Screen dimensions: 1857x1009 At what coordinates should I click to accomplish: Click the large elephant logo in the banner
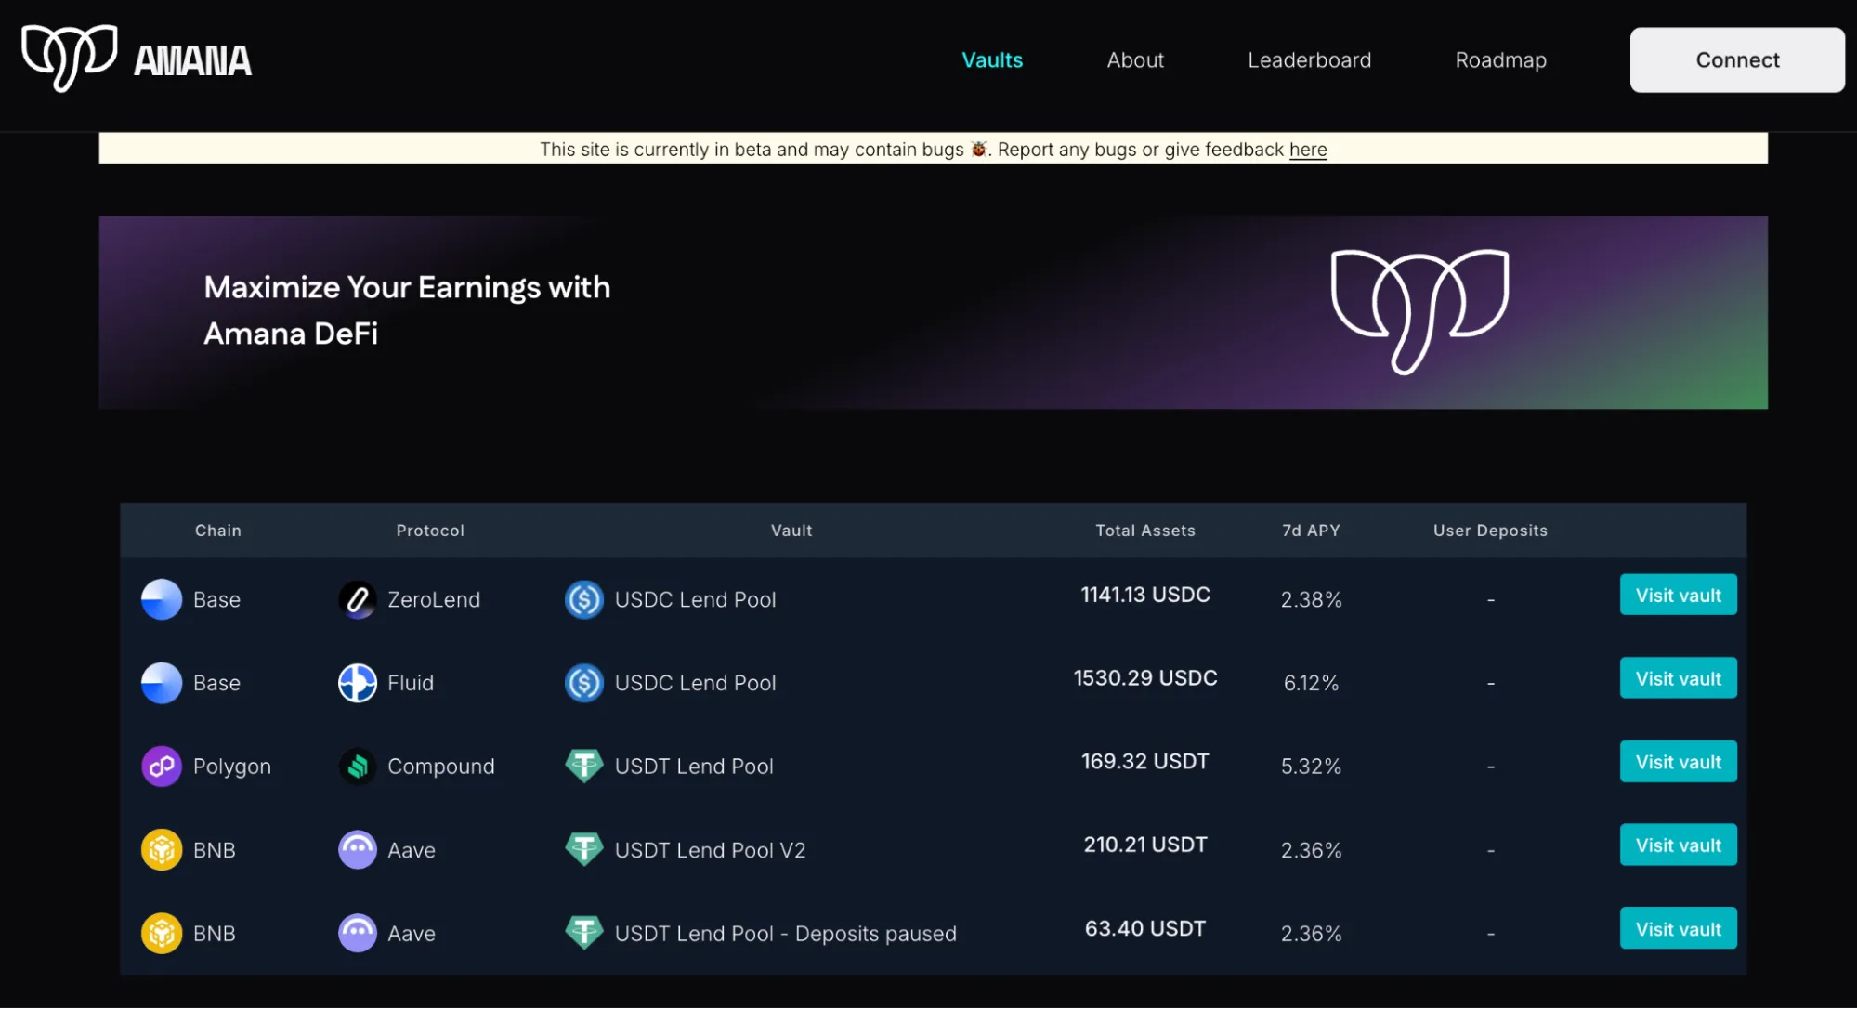1419,312
